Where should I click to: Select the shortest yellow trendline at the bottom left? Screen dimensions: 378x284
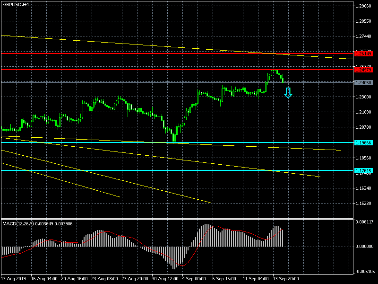pos(61,180)
